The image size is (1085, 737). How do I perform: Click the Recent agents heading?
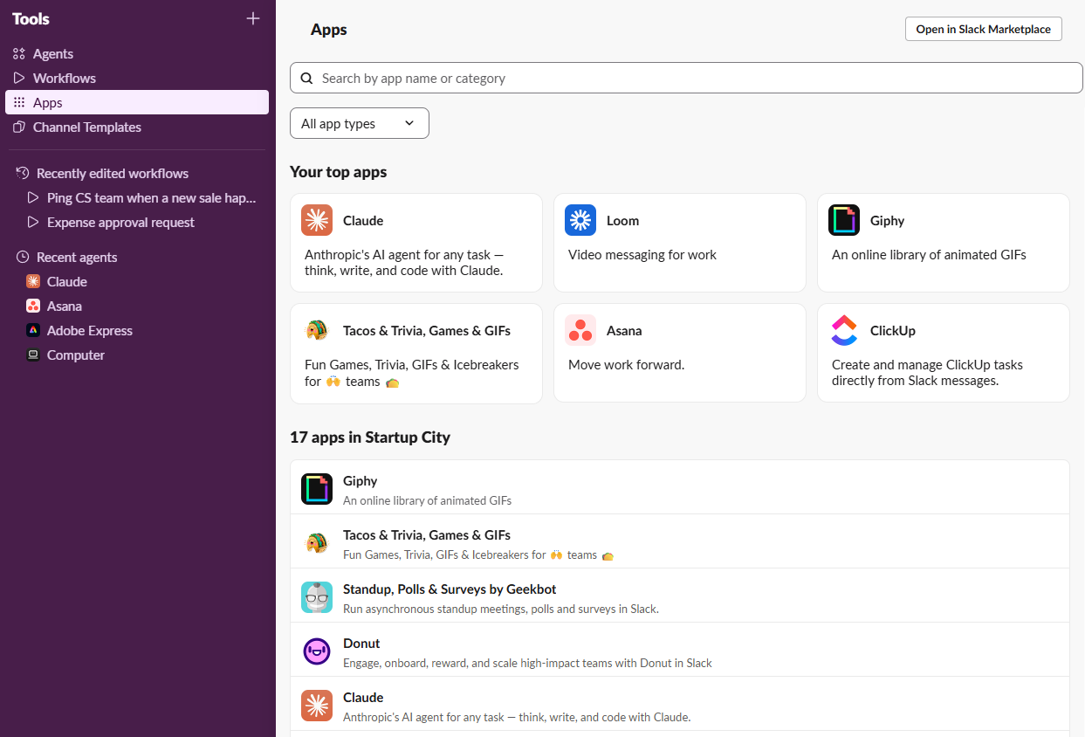click(x=77, y=258)
